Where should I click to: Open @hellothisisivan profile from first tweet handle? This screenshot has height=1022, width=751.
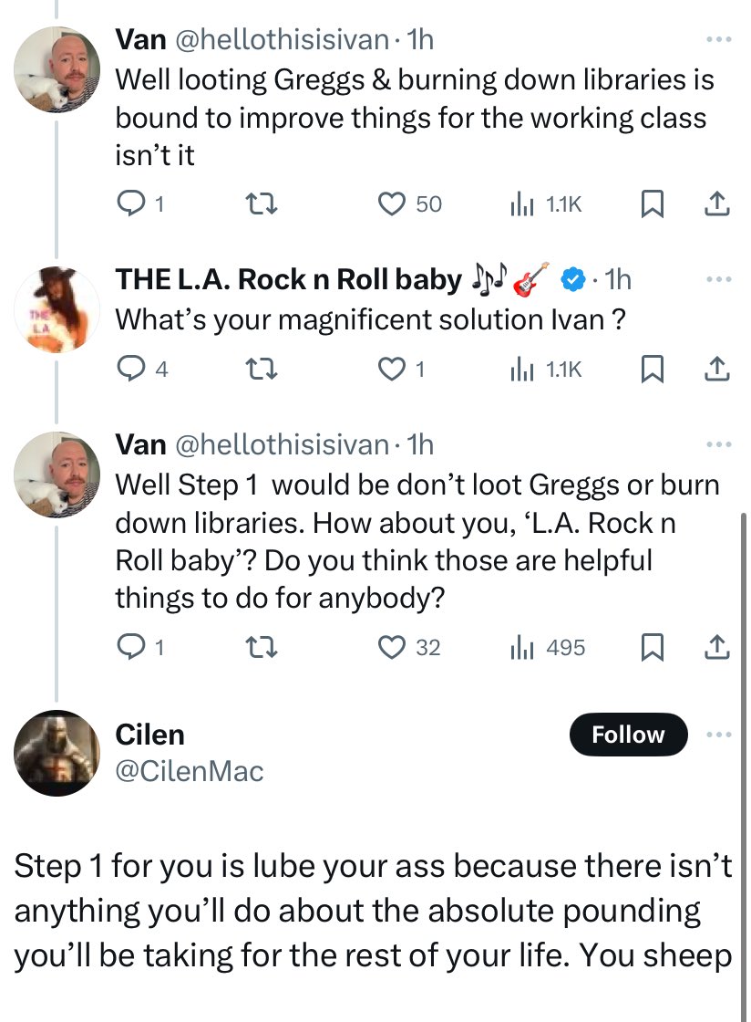tap(281, 39)
